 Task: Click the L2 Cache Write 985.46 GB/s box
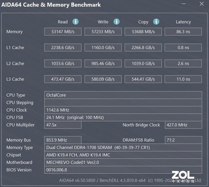(x=103, y=64)
